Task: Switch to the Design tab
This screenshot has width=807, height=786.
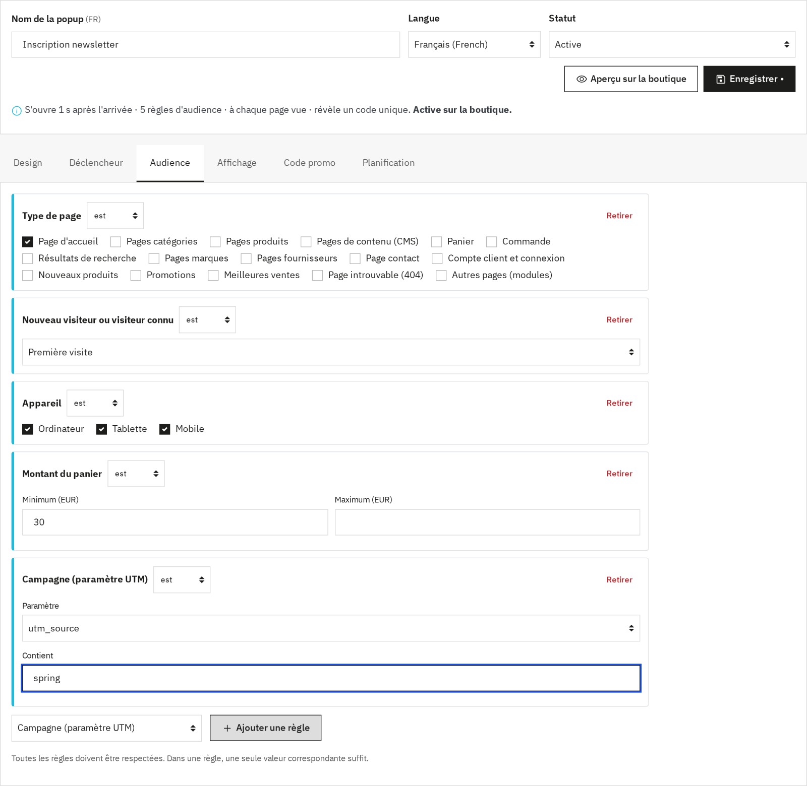Action: pyautogui.click(x=28, y=163)
